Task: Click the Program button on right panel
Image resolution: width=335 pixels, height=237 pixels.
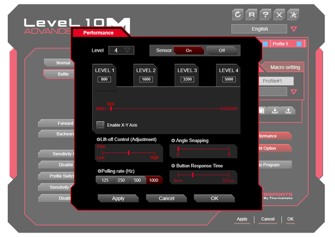Action: (x=275, y=165)
